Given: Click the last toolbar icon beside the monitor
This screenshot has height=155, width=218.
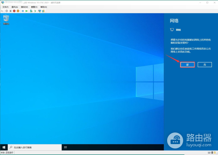Looking at the screenshot, I should [x=43, y=11].
